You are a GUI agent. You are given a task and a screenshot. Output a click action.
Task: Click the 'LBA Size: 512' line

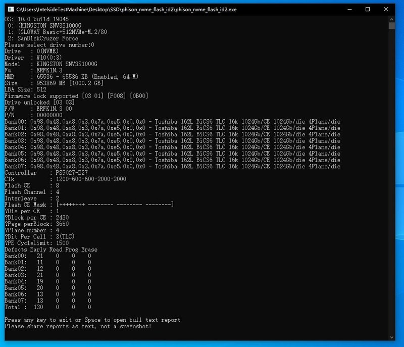click(26, 89)
